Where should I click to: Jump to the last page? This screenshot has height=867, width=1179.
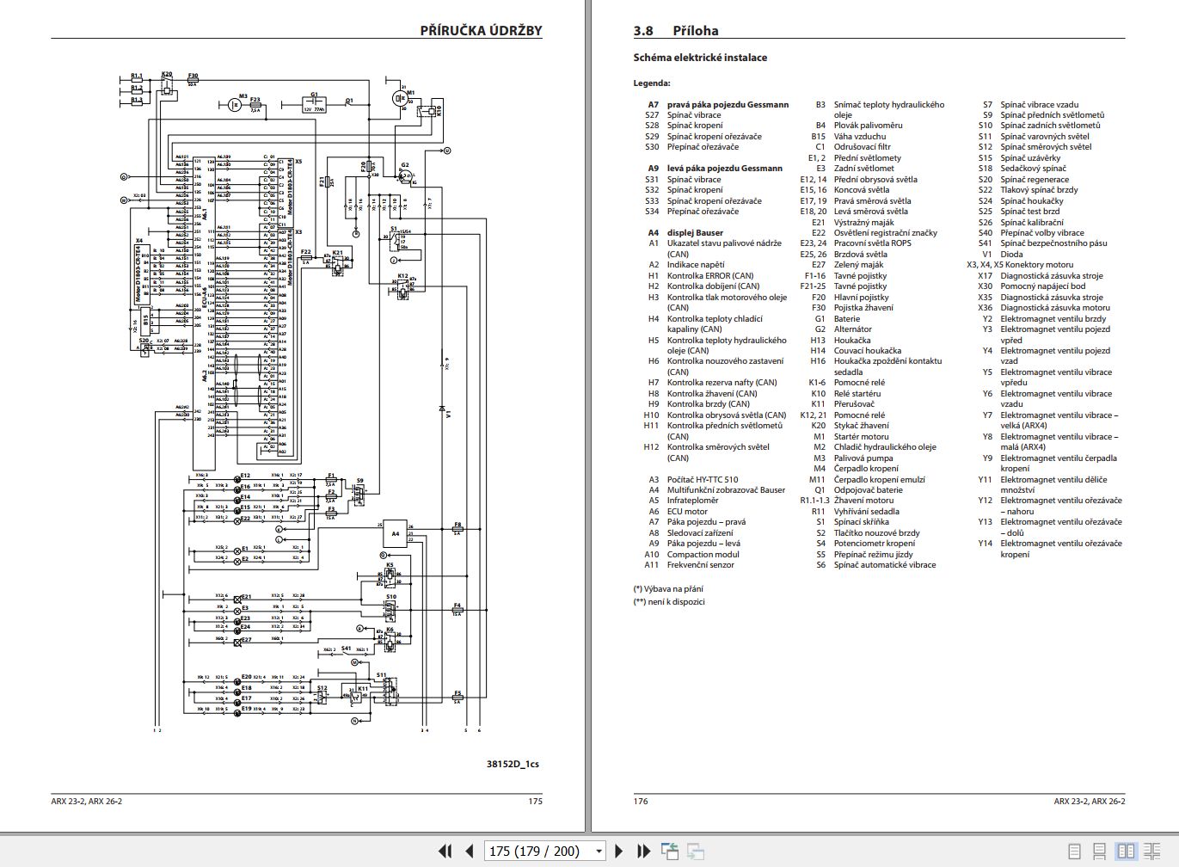click(643, 850)
